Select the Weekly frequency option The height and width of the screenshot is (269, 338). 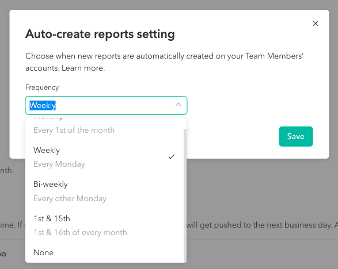(106, 157)
